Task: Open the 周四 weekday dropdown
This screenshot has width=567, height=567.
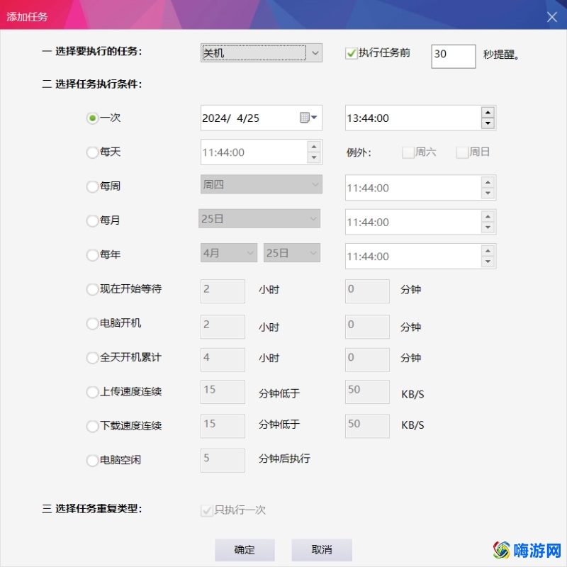Action: coord(261,184)
